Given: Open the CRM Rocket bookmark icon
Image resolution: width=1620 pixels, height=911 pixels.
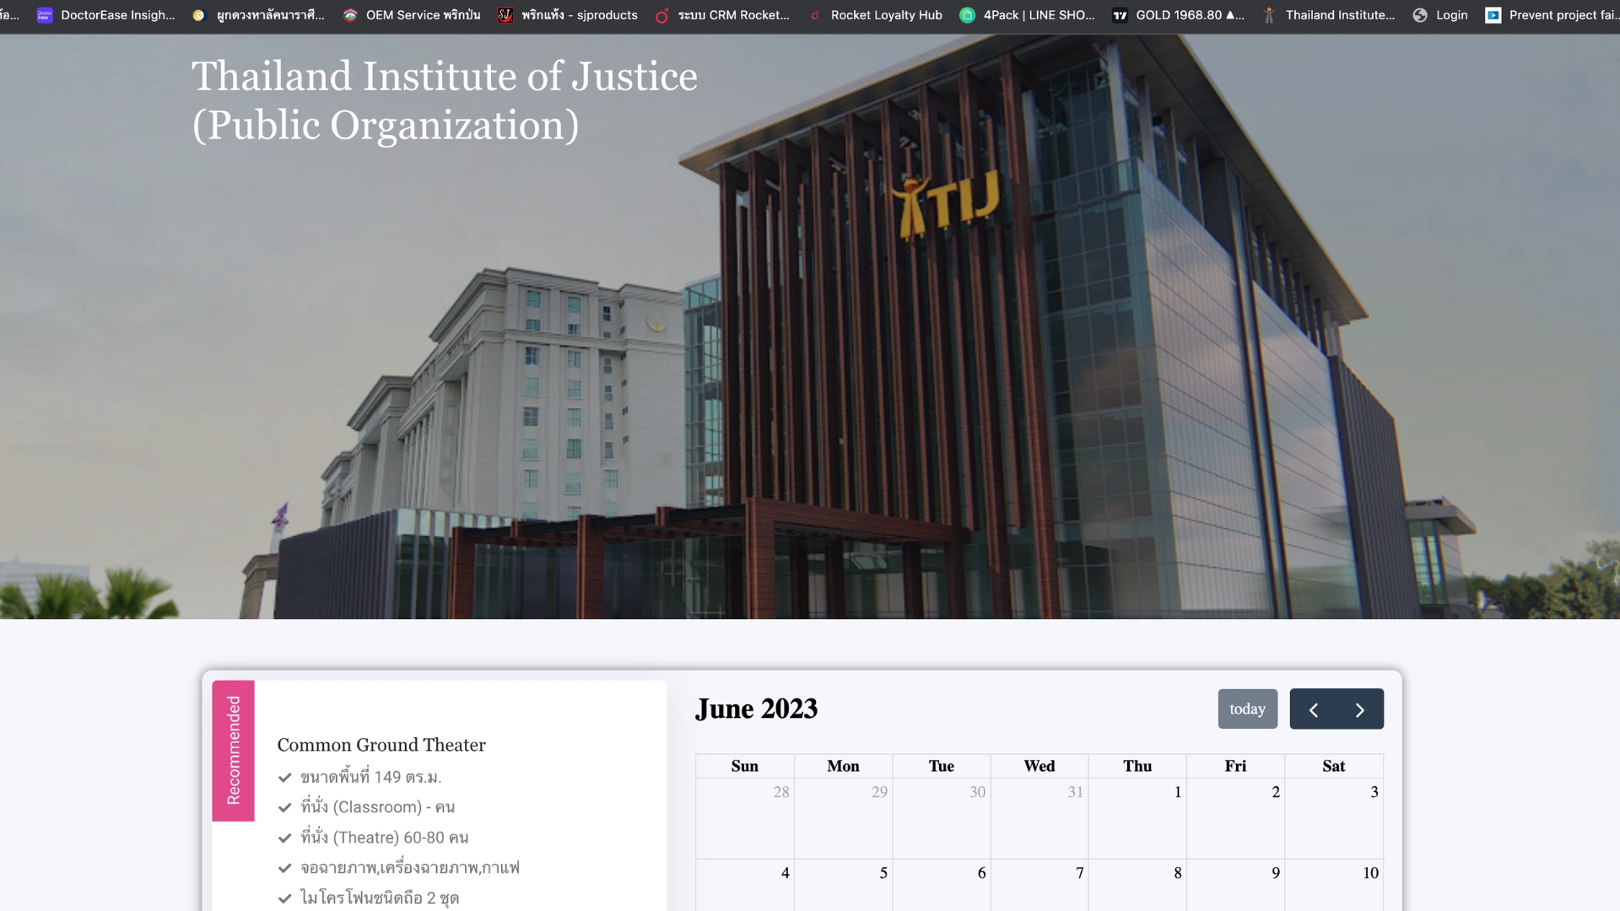Looking at the screenshot, I should 662,15.
